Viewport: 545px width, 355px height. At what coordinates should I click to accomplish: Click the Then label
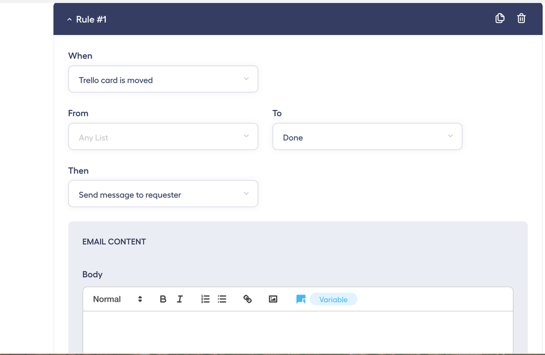79,171
